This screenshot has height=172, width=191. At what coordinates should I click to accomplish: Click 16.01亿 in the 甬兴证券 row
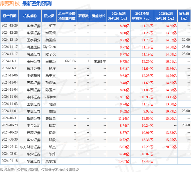tap(171, 61)
